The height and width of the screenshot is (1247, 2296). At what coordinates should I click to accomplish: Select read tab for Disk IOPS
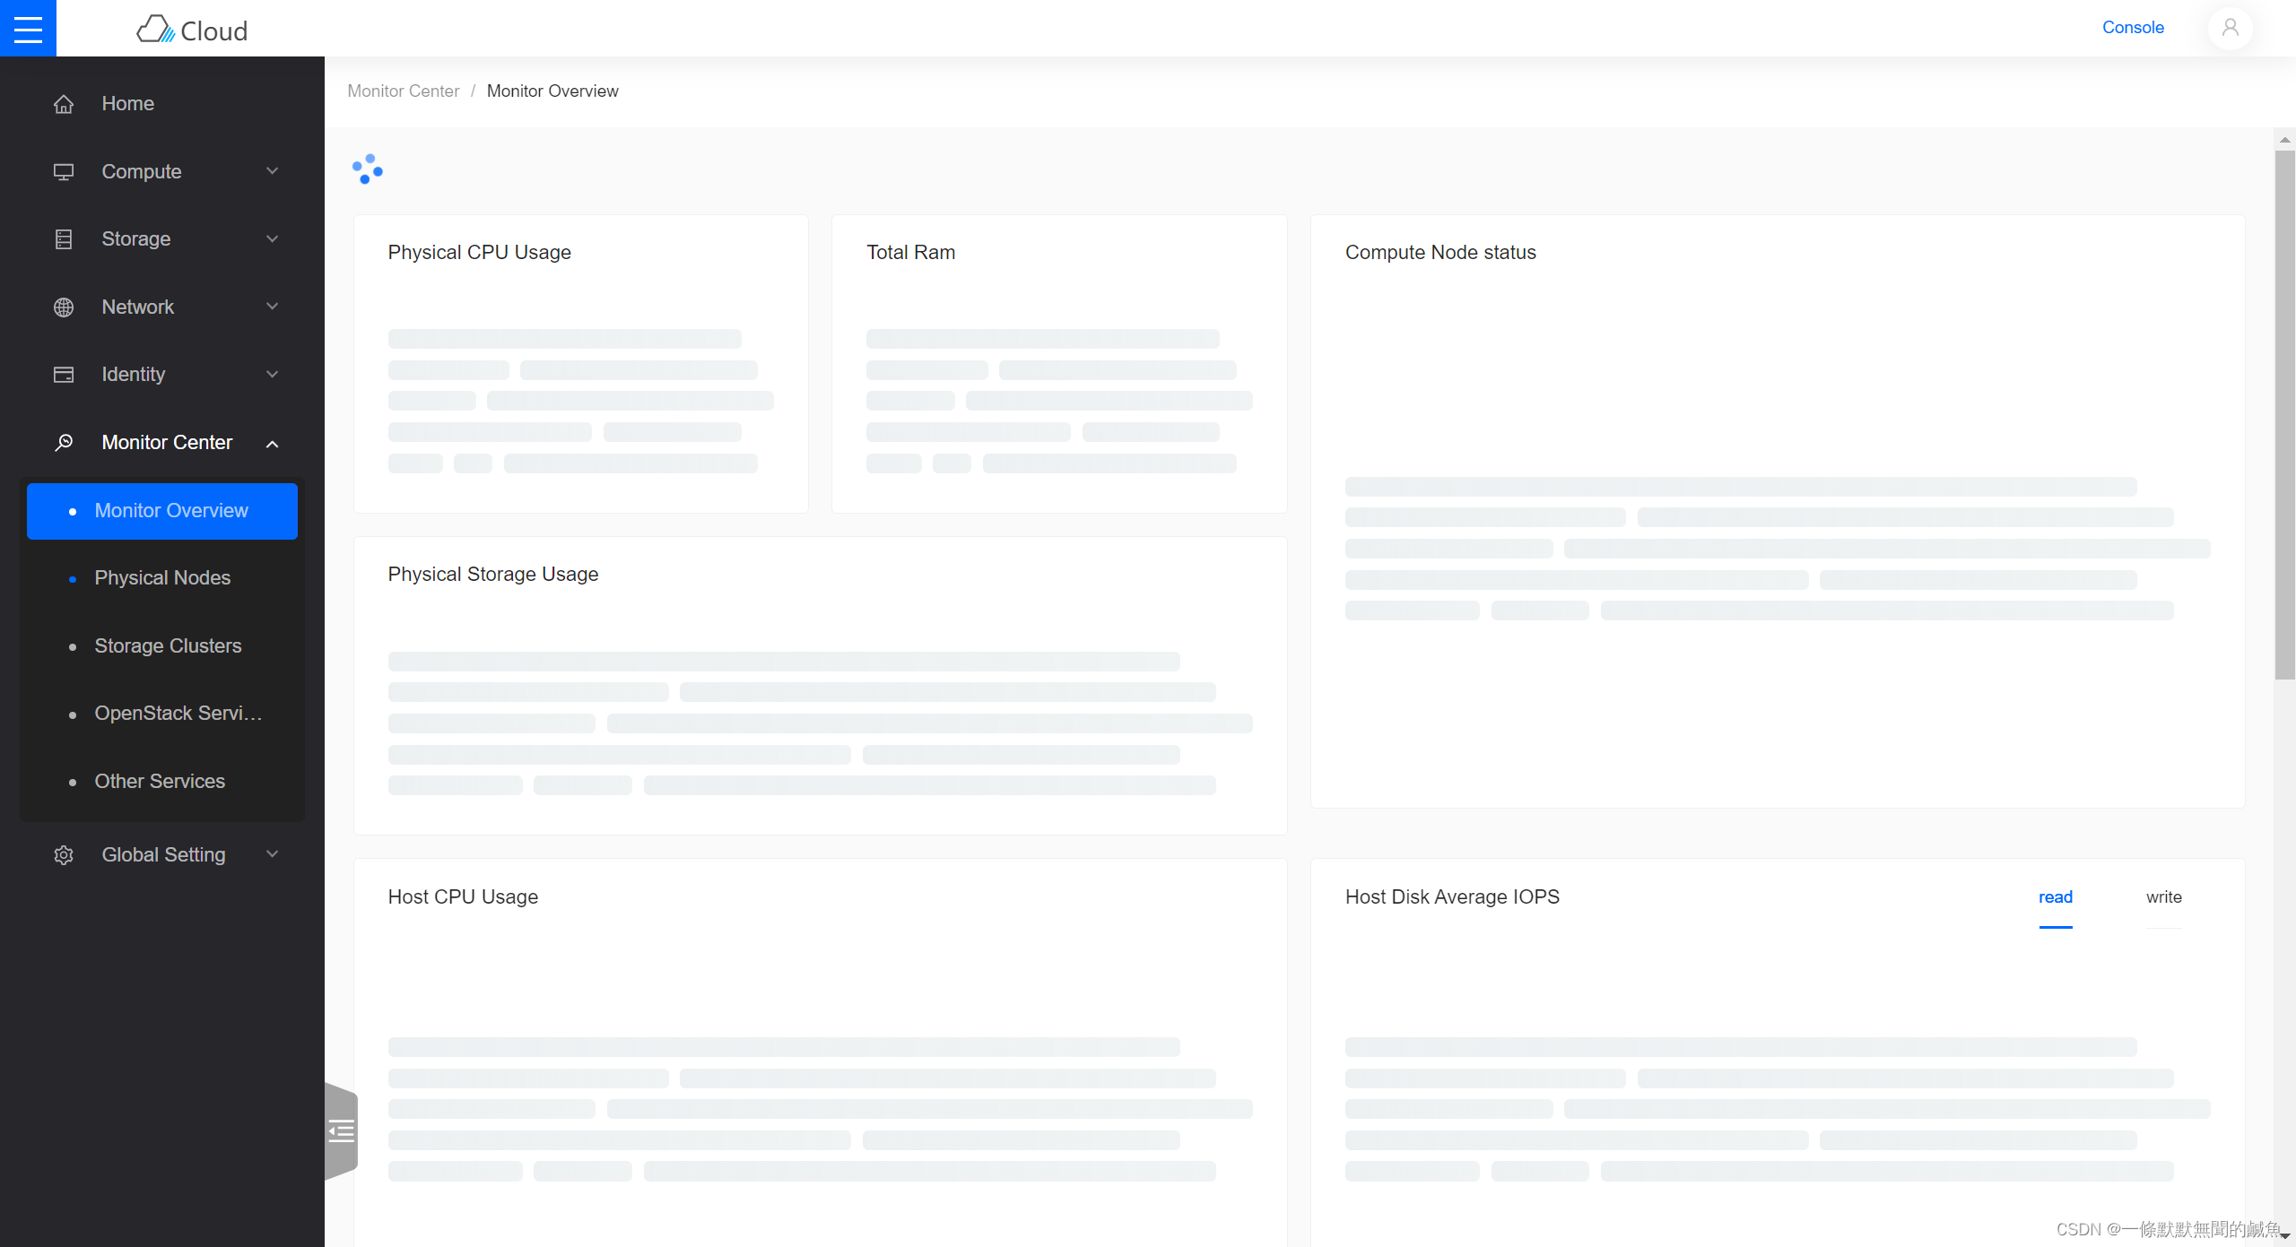[x=2055, y=897]
